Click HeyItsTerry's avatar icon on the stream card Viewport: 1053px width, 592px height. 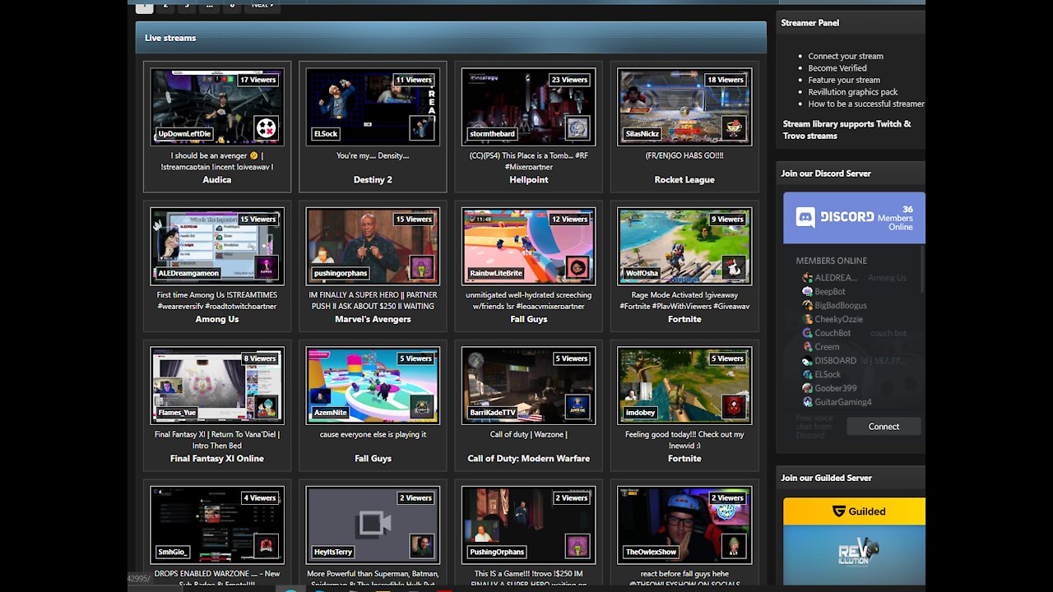(x=422, y=546)
